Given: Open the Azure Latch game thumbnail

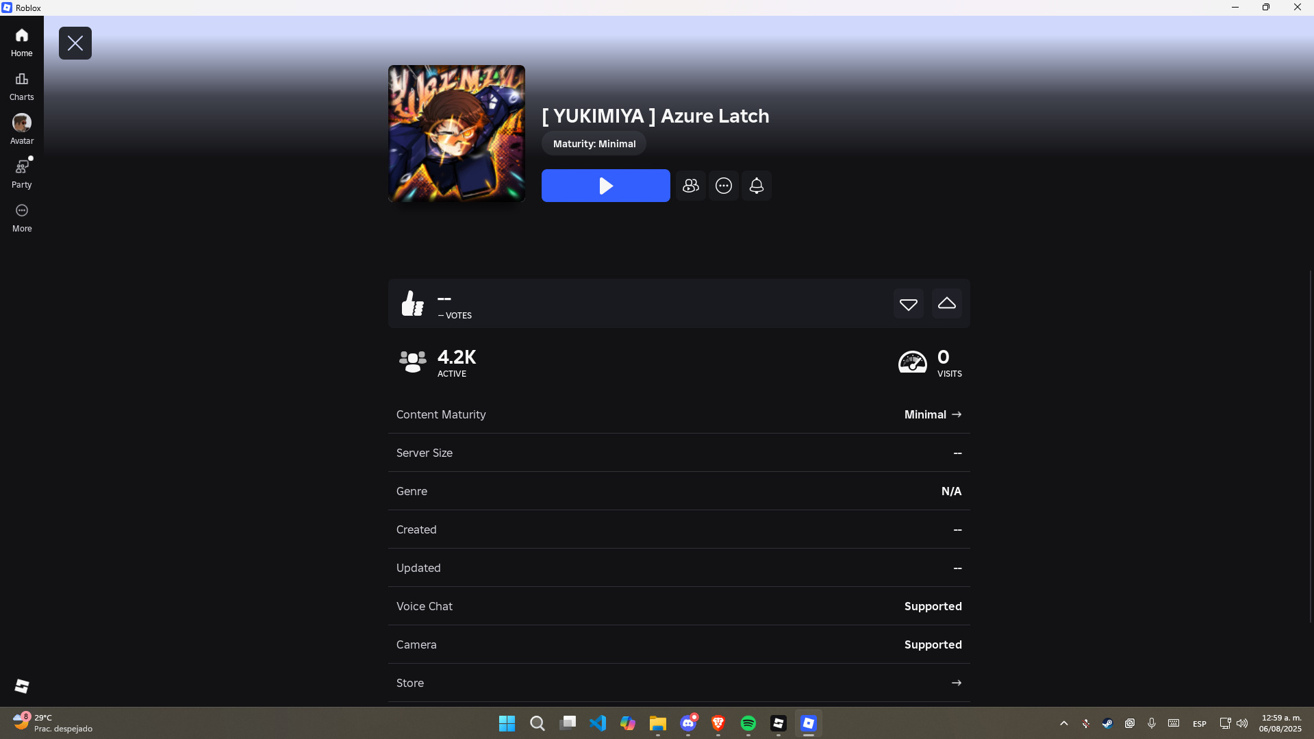Looking at the screenshot, I should (x=456, y=133).
